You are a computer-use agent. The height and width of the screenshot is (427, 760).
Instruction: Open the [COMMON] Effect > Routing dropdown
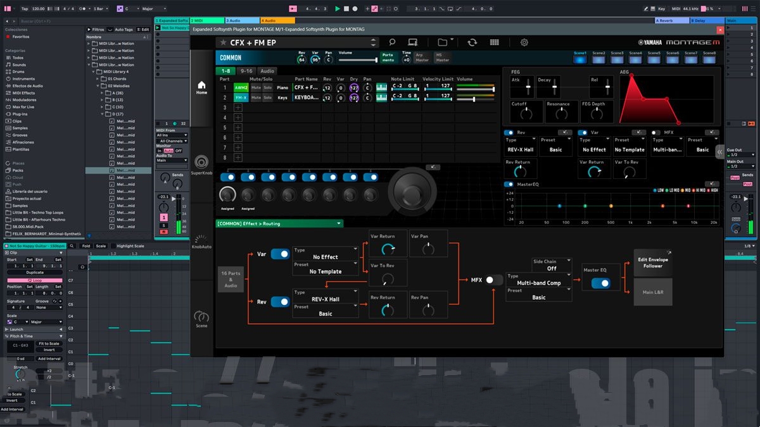coord(279,223)
